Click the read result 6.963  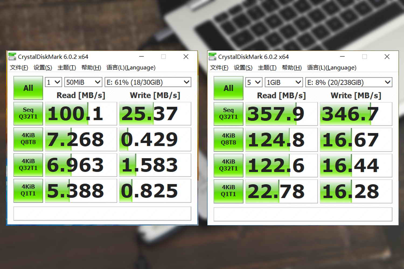(81, 165)
